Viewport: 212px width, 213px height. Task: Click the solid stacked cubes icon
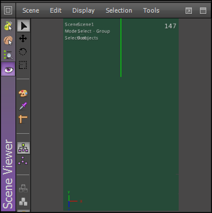pos(23,202)
